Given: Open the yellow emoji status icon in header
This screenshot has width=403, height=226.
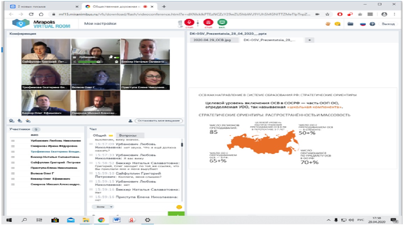Looking at the screenshot, I should [x=337, y=24].
